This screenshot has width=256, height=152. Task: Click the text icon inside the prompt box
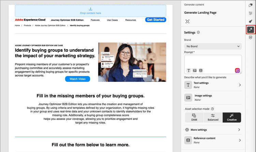click(188, 71)
